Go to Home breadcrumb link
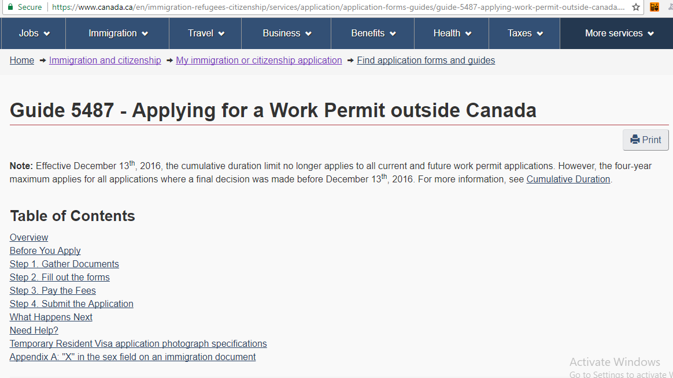The image size is (673, 378). (22, 61)
